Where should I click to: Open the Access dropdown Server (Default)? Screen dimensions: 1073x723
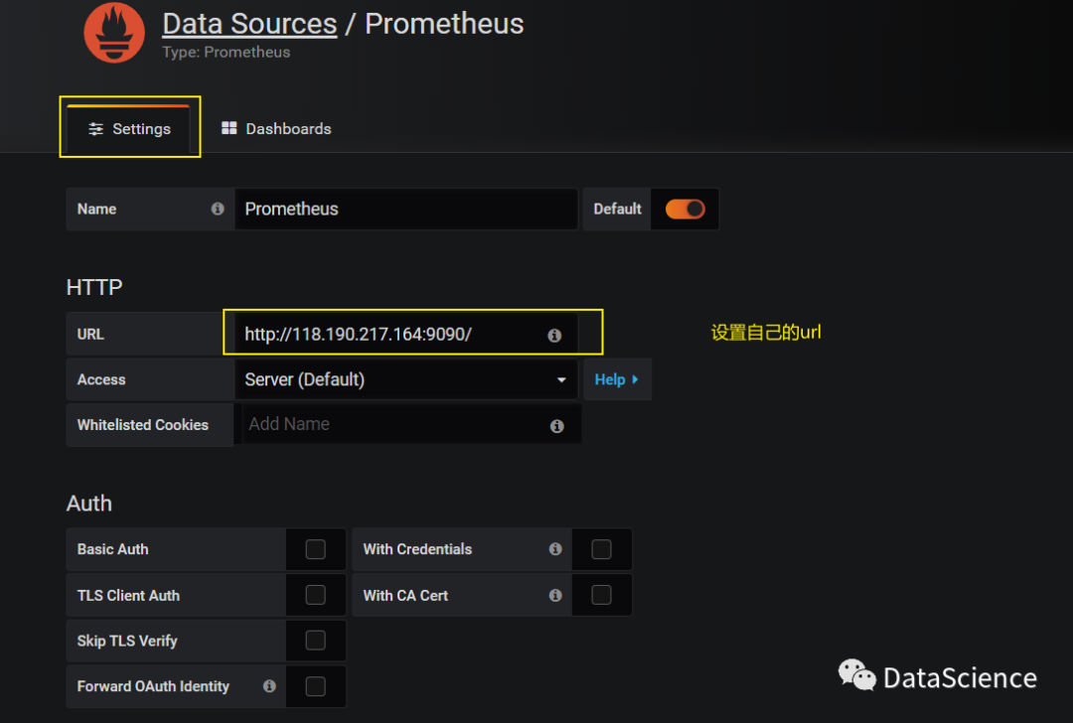[405, 379]
